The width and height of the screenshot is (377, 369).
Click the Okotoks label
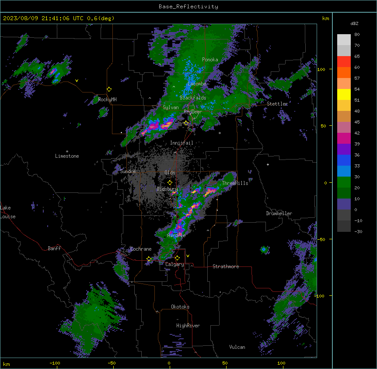180,307
